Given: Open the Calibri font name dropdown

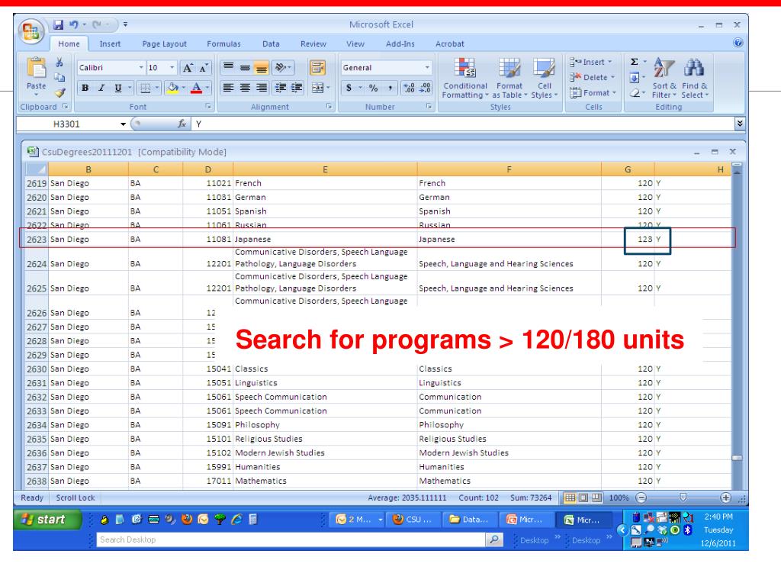Looking at the screenshot, I should [x=141, y=67].
